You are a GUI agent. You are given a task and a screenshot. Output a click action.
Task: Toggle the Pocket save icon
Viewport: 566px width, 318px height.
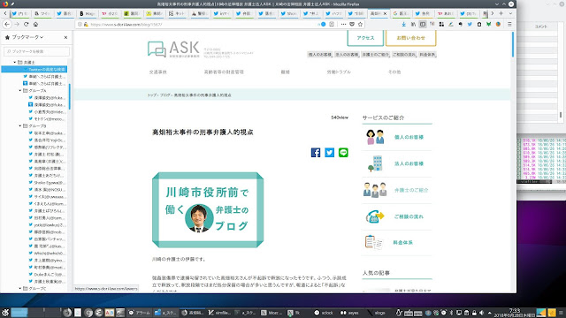tap(352, 24)
